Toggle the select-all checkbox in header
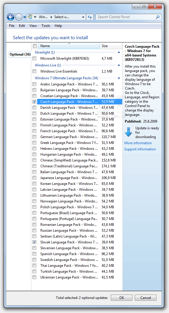The image size is (169, 313). 35,46
